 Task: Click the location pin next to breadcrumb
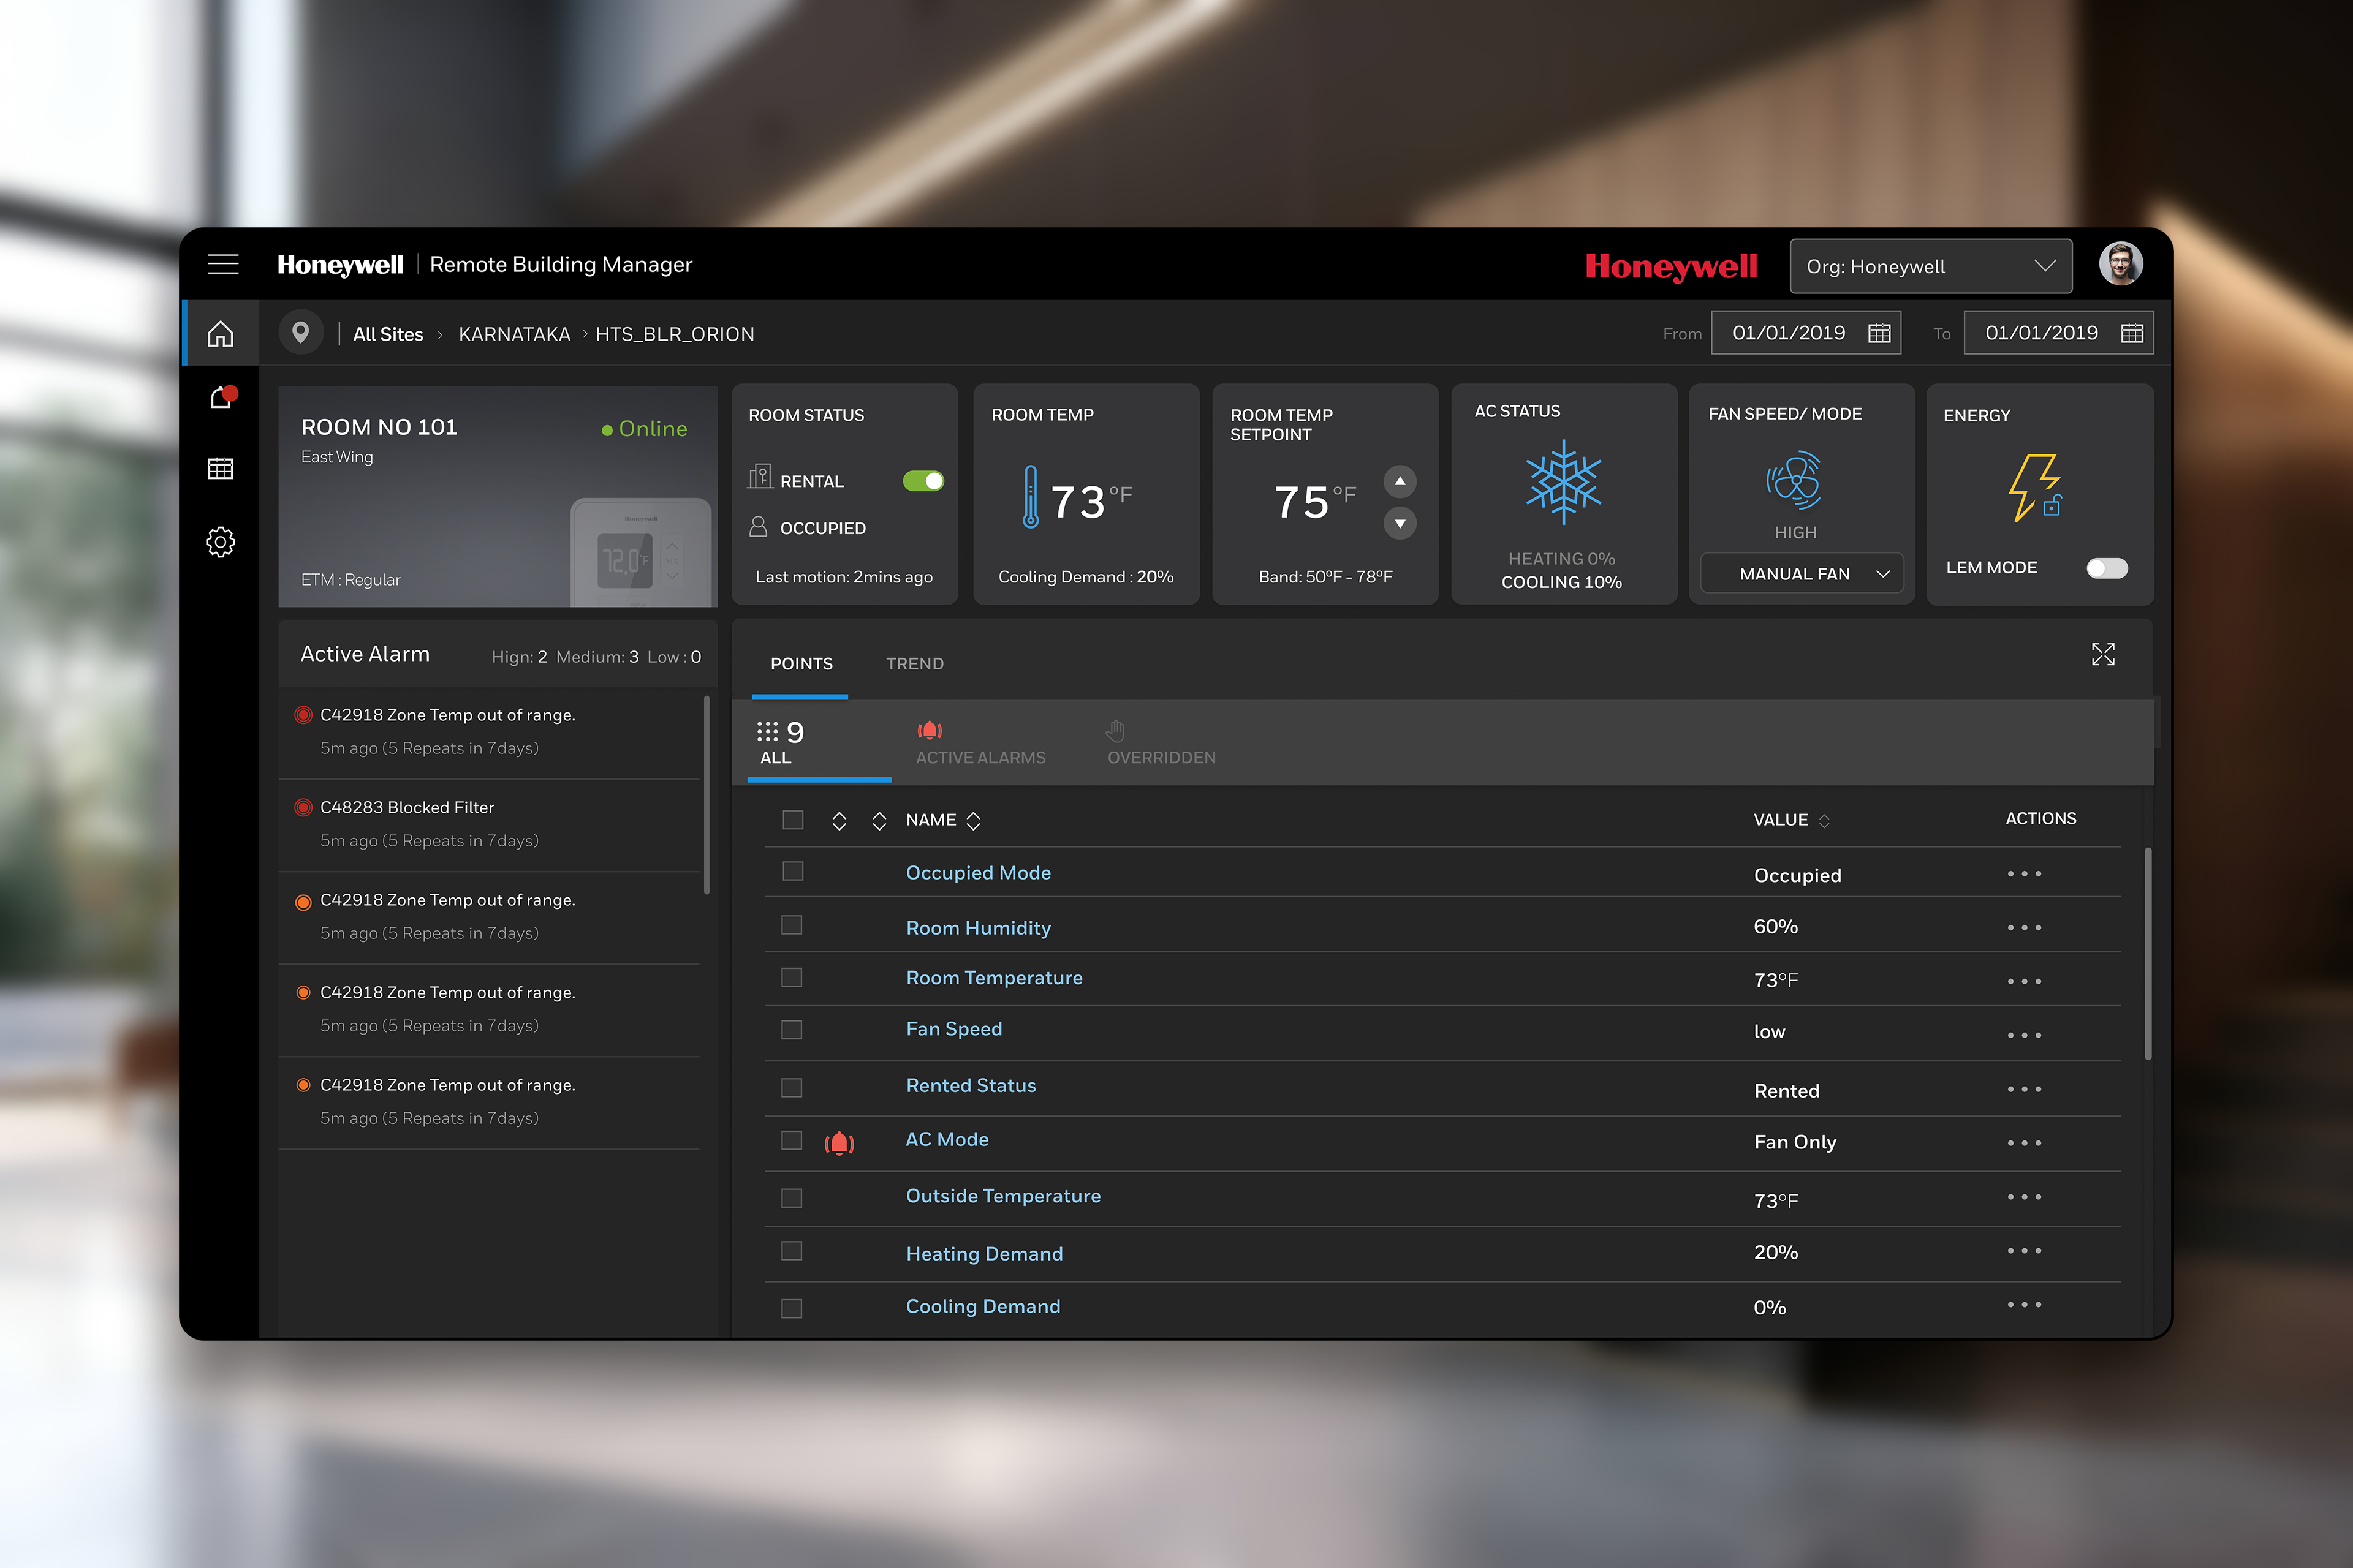(300, 332)
